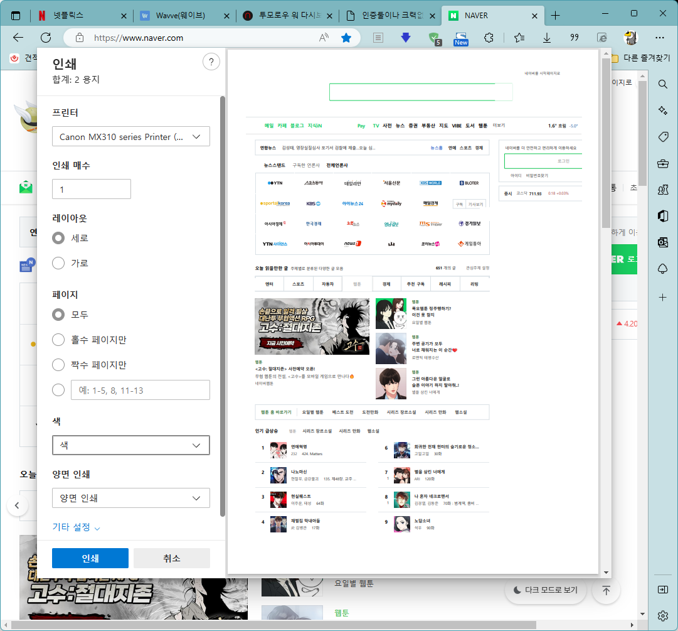Select the 세로 portrait layout option
Image resolution: width=678 pixels, height=631 pixels.
(58, 238)
